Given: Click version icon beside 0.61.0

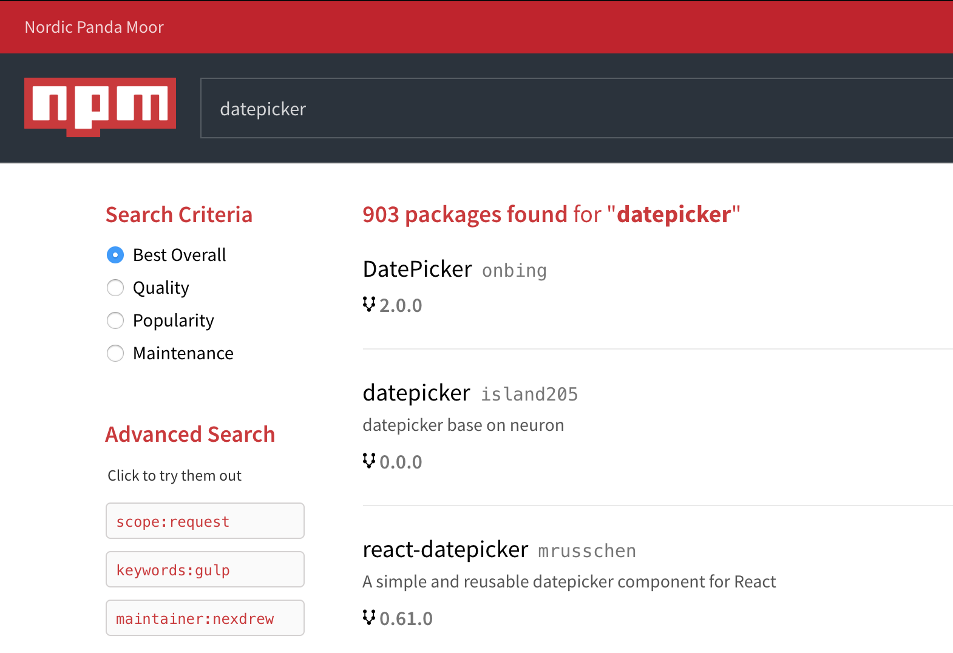Looking at the screenshot, I should [369, 617].
